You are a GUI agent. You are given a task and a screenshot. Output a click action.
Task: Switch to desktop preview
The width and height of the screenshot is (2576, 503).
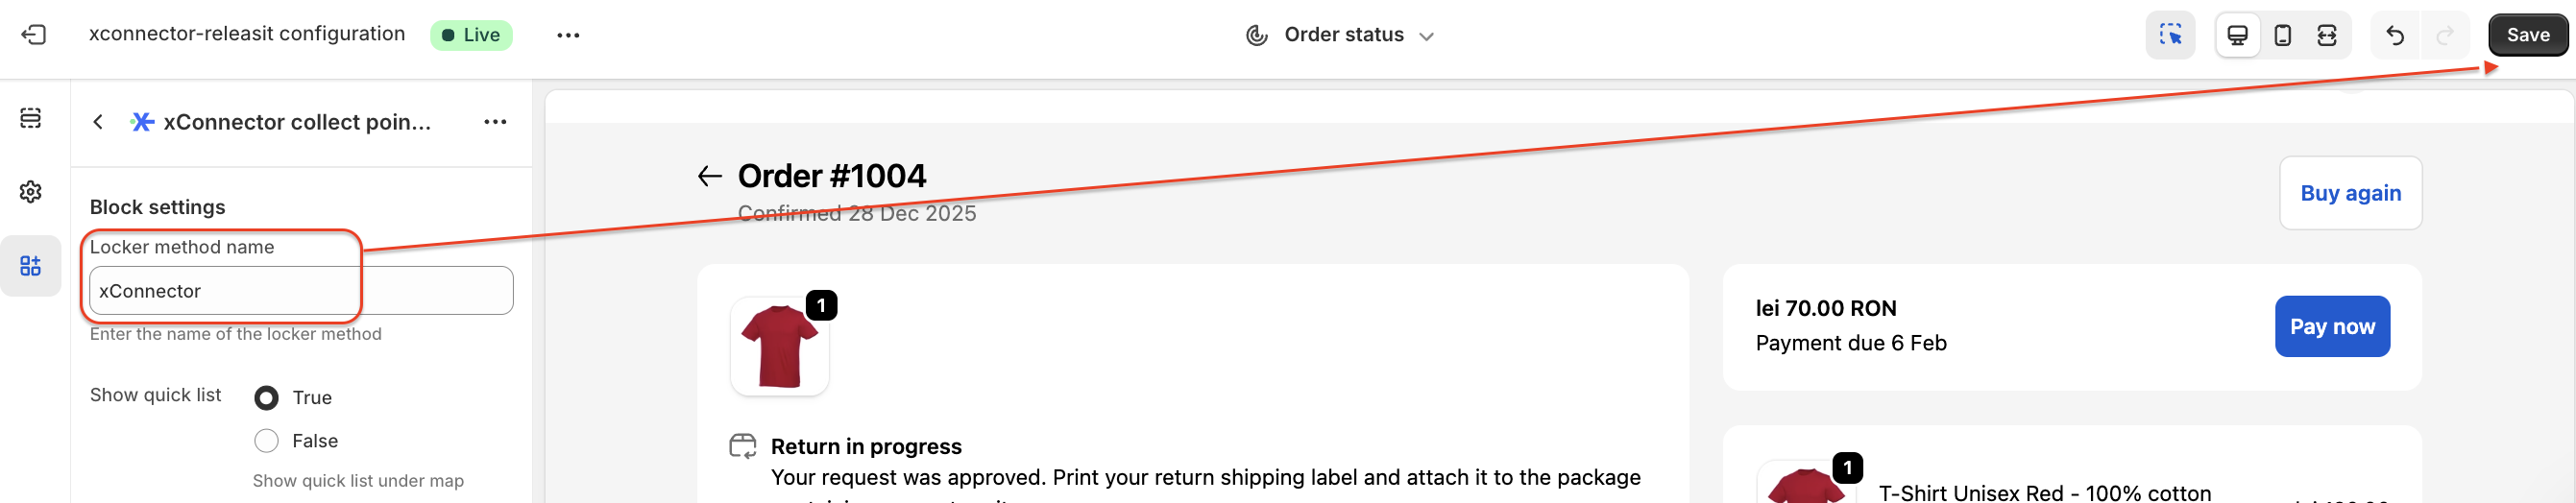pyautogui.click(x=2237, y=35)
